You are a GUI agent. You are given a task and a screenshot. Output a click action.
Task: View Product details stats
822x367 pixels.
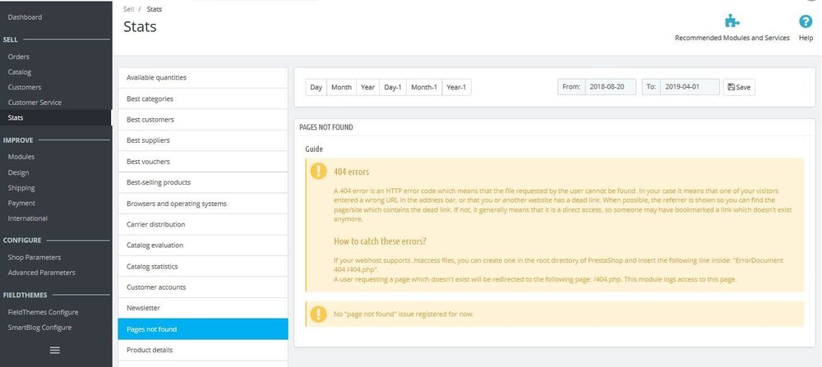(x=203, y=350)
